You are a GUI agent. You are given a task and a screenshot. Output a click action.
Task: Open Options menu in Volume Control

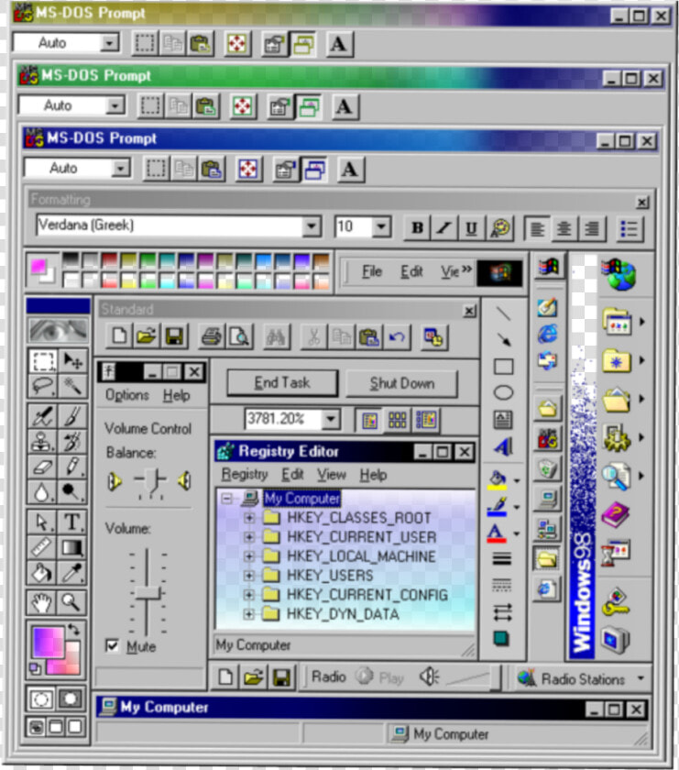127,395
